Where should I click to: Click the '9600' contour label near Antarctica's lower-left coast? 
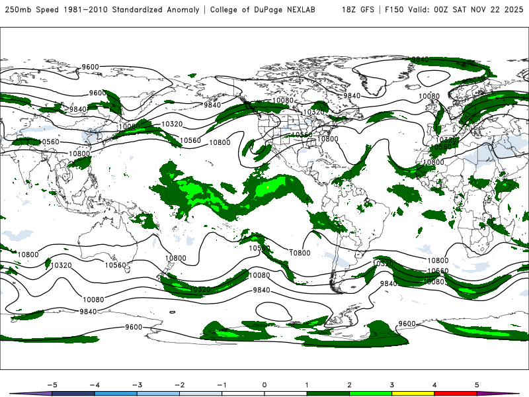134,327
